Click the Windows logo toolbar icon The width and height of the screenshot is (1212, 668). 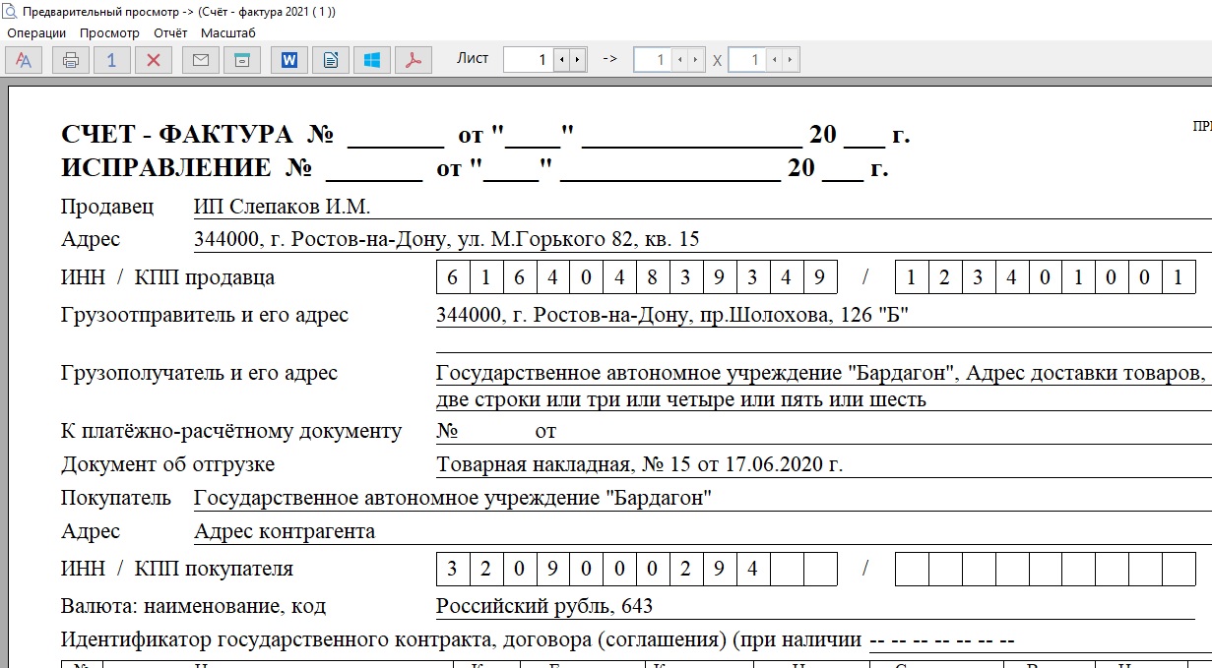coord(372,60)
